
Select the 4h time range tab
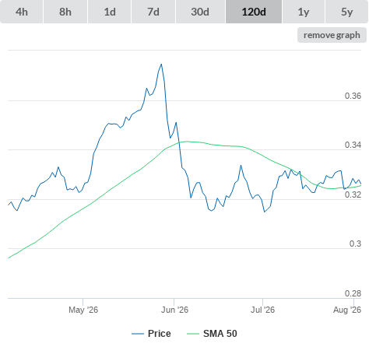tap(22, 12)
